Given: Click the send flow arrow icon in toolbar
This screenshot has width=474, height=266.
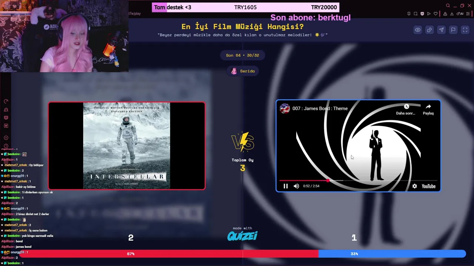Looking at the screenshot, I should point(429,14).
